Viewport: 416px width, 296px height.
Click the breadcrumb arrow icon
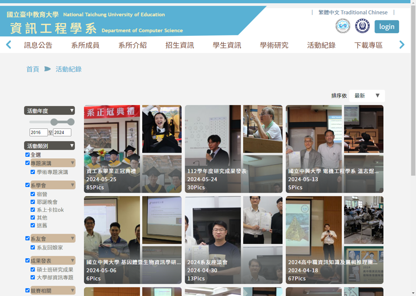coord(48,69)
